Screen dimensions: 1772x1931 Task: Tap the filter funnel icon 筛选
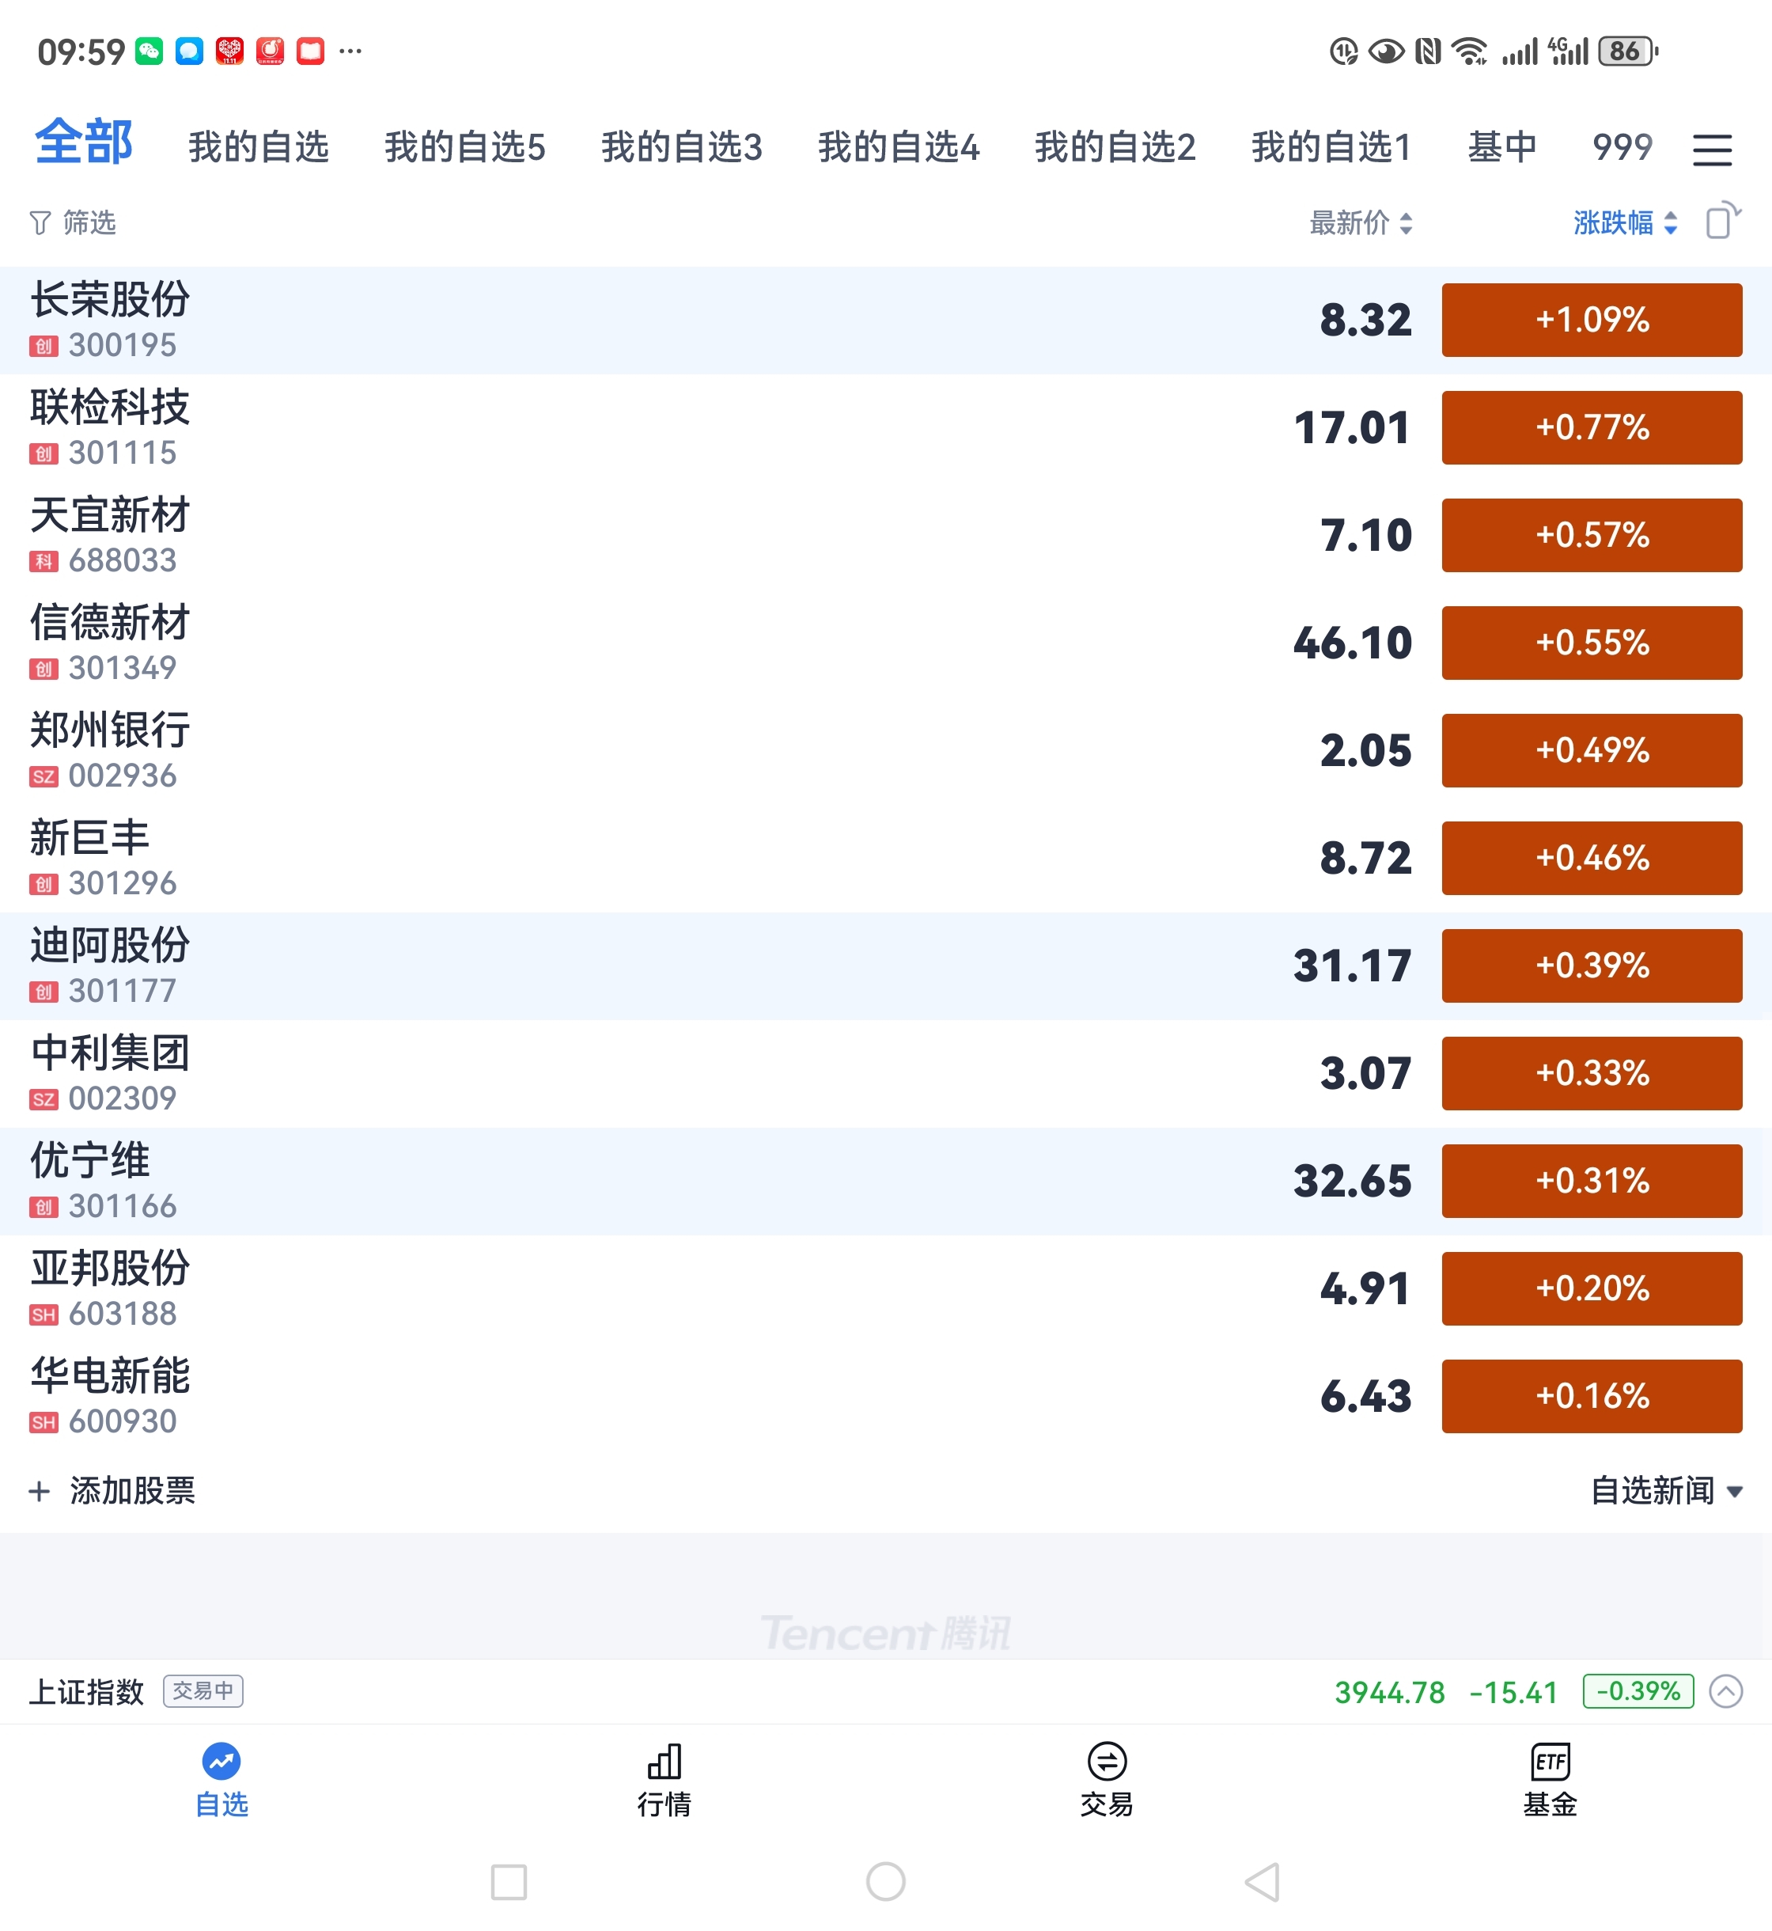pyautogui.click(x=40, y=223)
